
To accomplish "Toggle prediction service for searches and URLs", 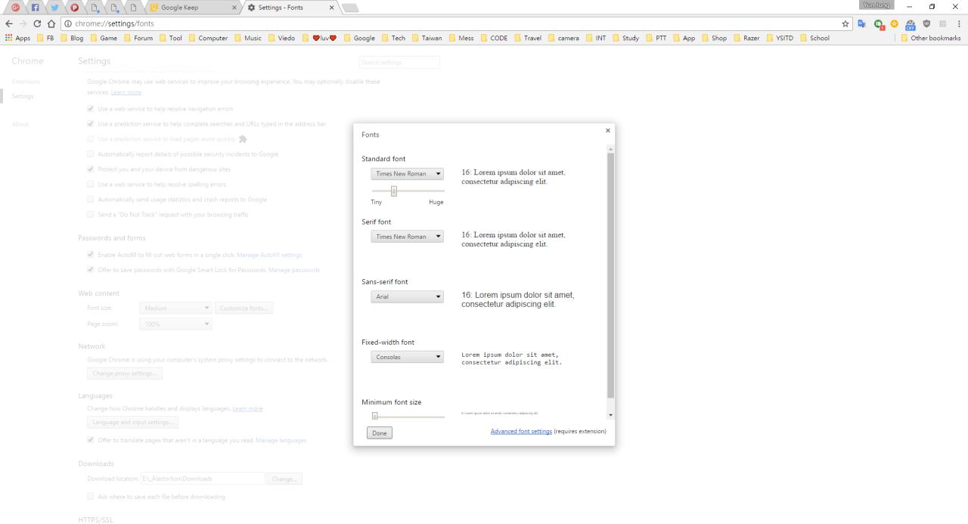I will [91, 124].
